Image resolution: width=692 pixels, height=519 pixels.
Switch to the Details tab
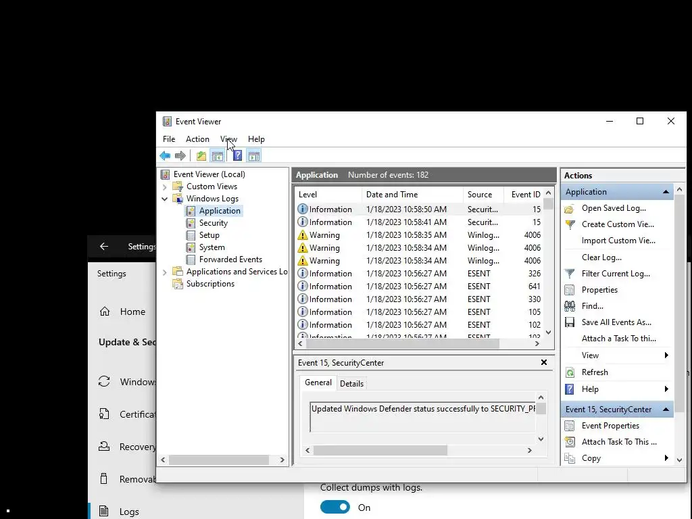coord(351,384)
